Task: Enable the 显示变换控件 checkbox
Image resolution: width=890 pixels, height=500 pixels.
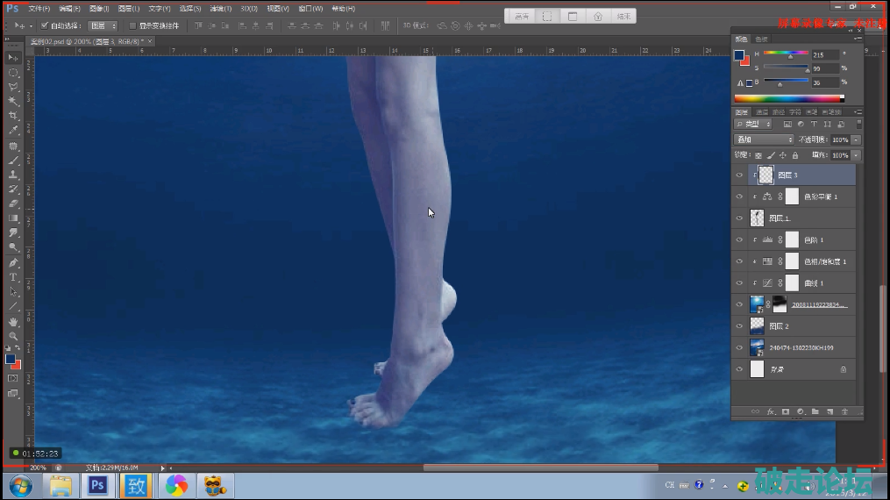Action: point(132,25)
